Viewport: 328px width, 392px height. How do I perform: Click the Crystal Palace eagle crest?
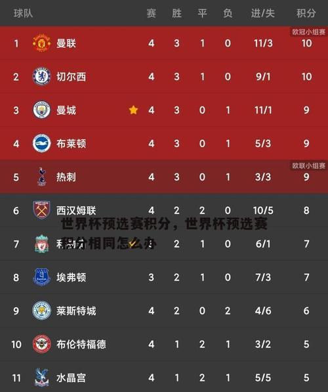tap(42, 378)
